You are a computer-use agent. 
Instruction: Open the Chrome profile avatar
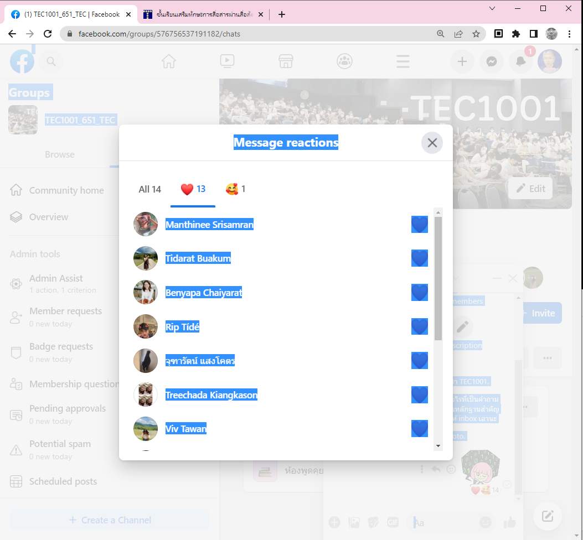point(551,34)
